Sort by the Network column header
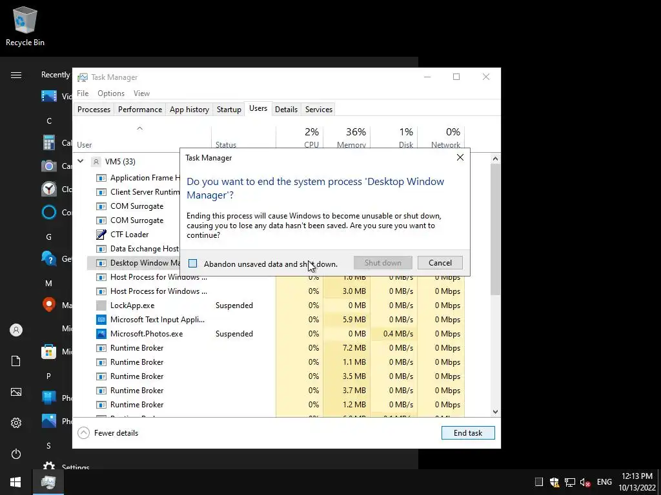Viewport: 661px width, 495px height. (441, 137)
